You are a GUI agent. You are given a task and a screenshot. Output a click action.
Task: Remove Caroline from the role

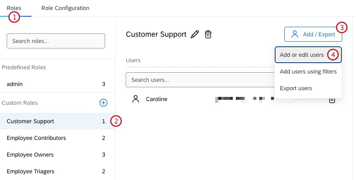332,100
